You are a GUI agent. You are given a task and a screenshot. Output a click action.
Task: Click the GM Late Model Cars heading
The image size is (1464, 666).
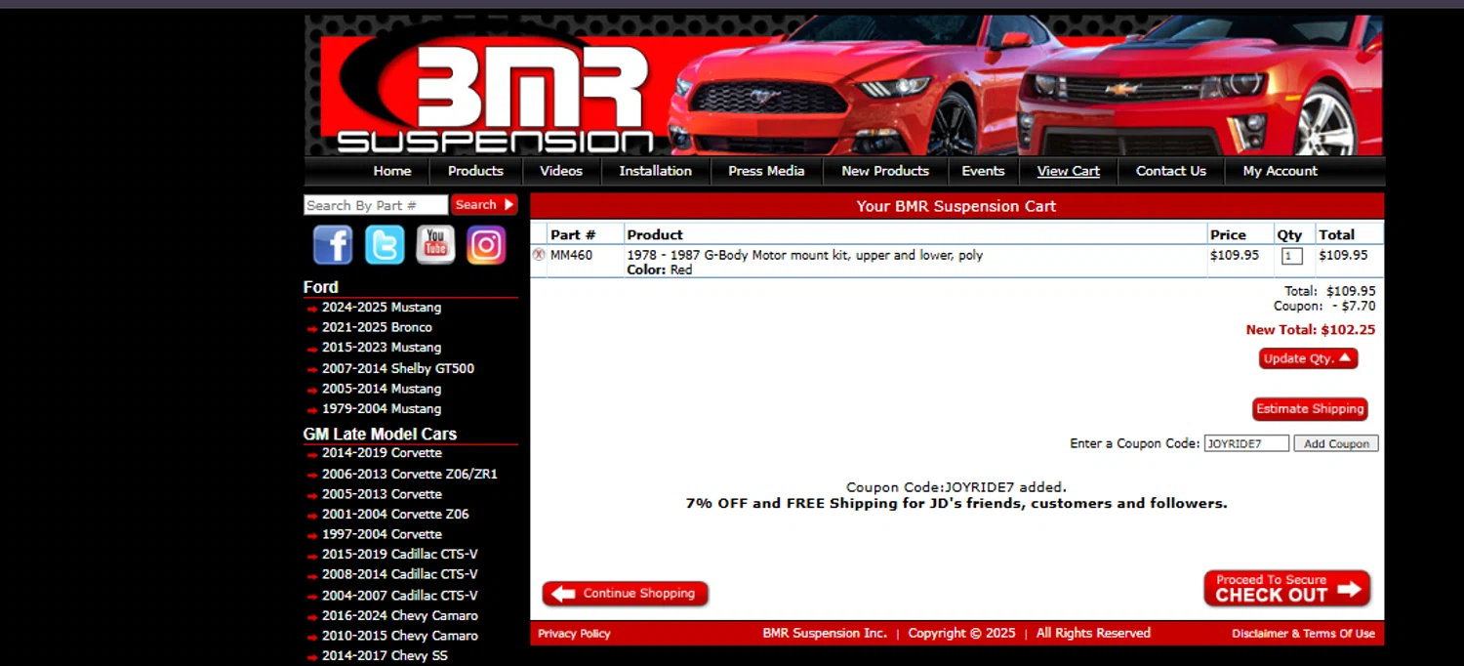pyautogui.click(x=380, y=434)
